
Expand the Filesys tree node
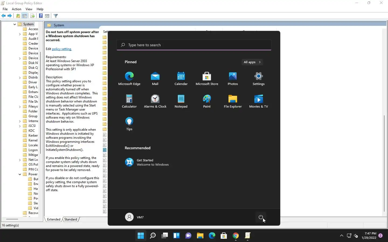(20, 107)
